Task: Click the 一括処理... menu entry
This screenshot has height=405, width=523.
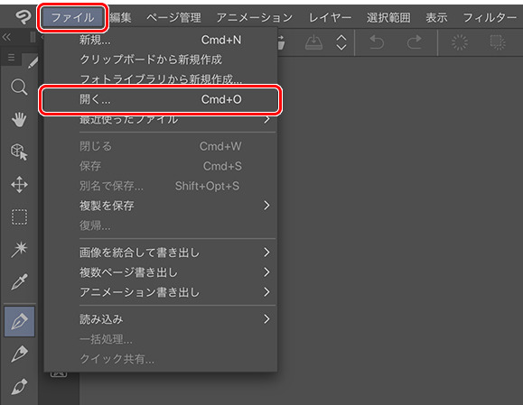Action: 161,339
